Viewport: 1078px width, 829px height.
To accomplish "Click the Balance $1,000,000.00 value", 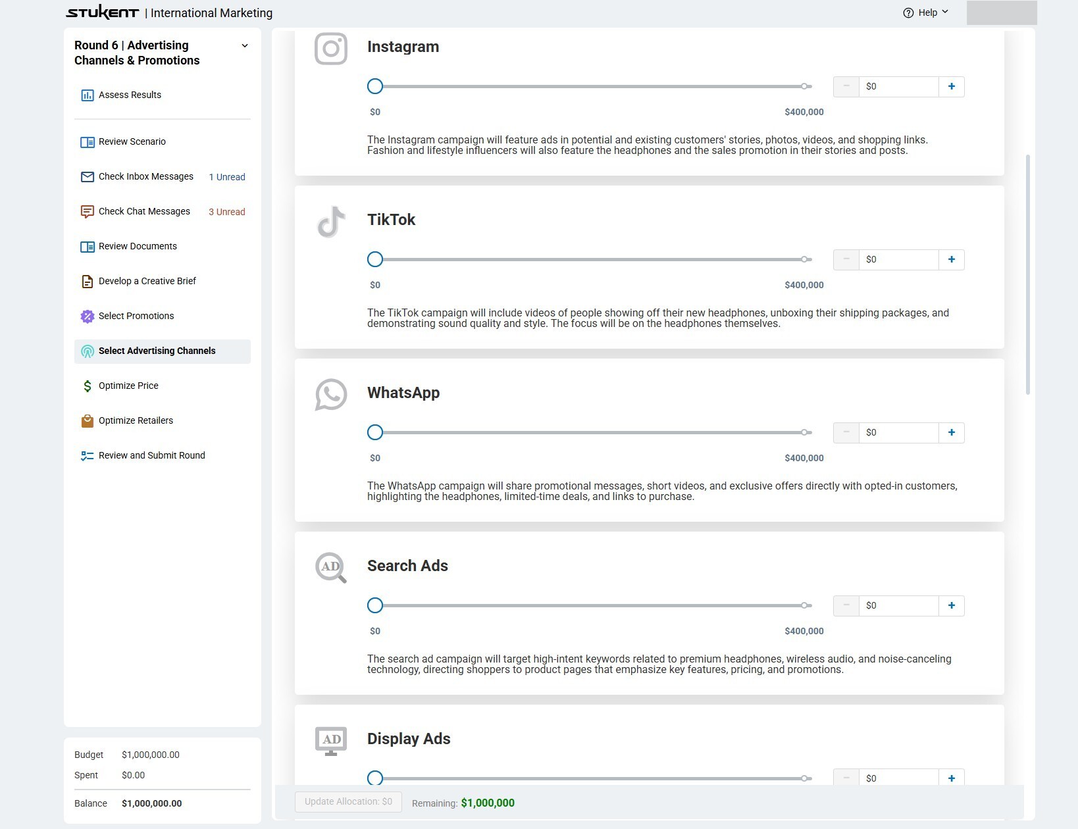I will click(x=152, y=804).
